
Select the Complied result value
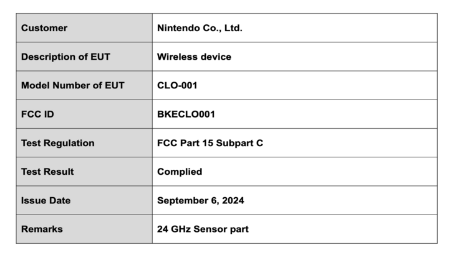click(180, 172)
